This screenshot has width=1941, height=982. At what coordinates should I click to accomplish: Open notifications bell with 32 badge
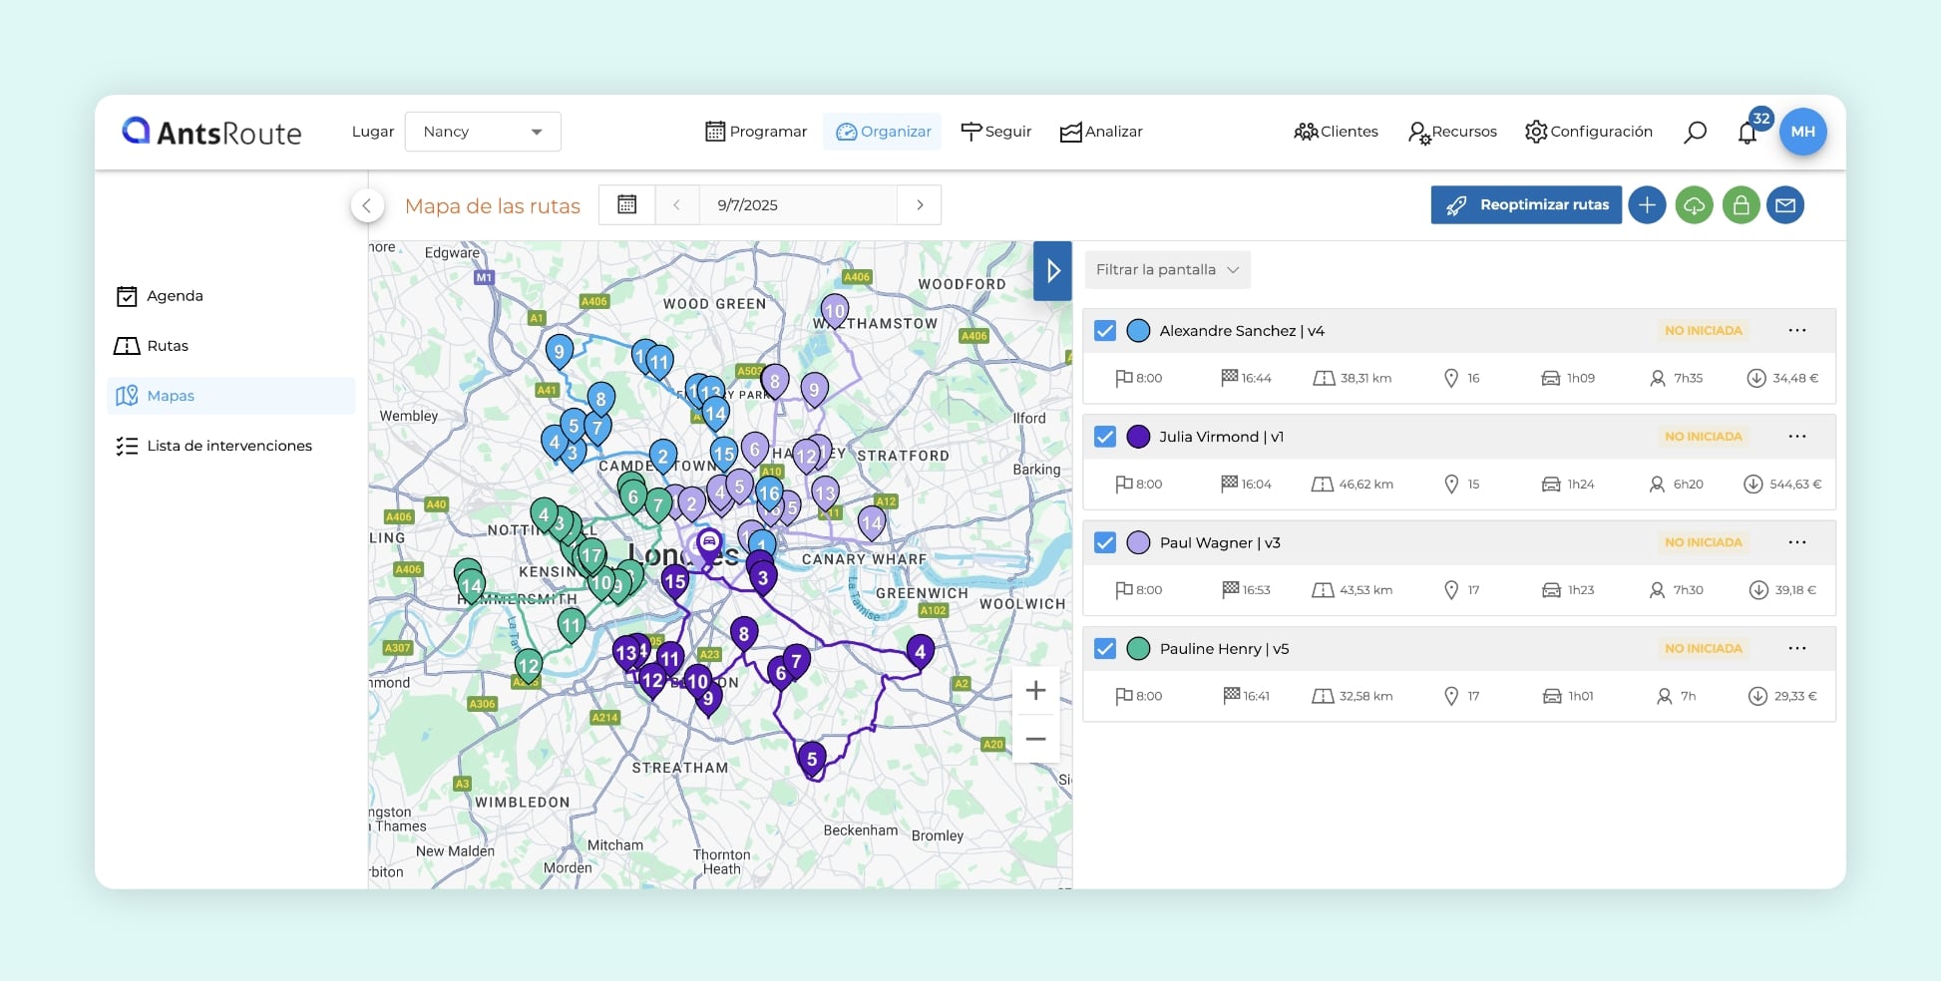1747,133
